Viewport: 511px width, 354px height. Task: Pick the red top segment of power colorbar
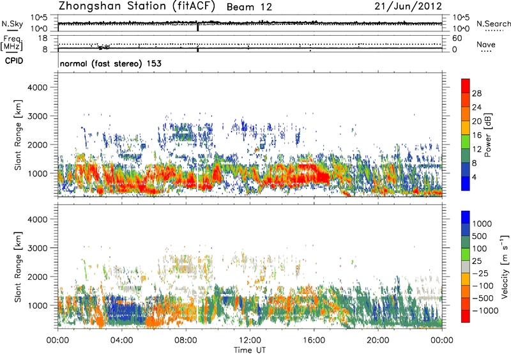(466, 86)
